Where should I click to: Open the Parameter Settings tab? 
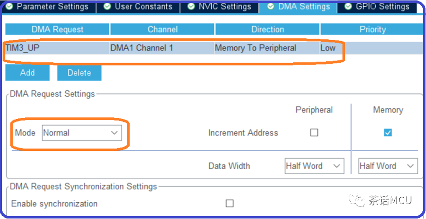(x=48, y=6)
